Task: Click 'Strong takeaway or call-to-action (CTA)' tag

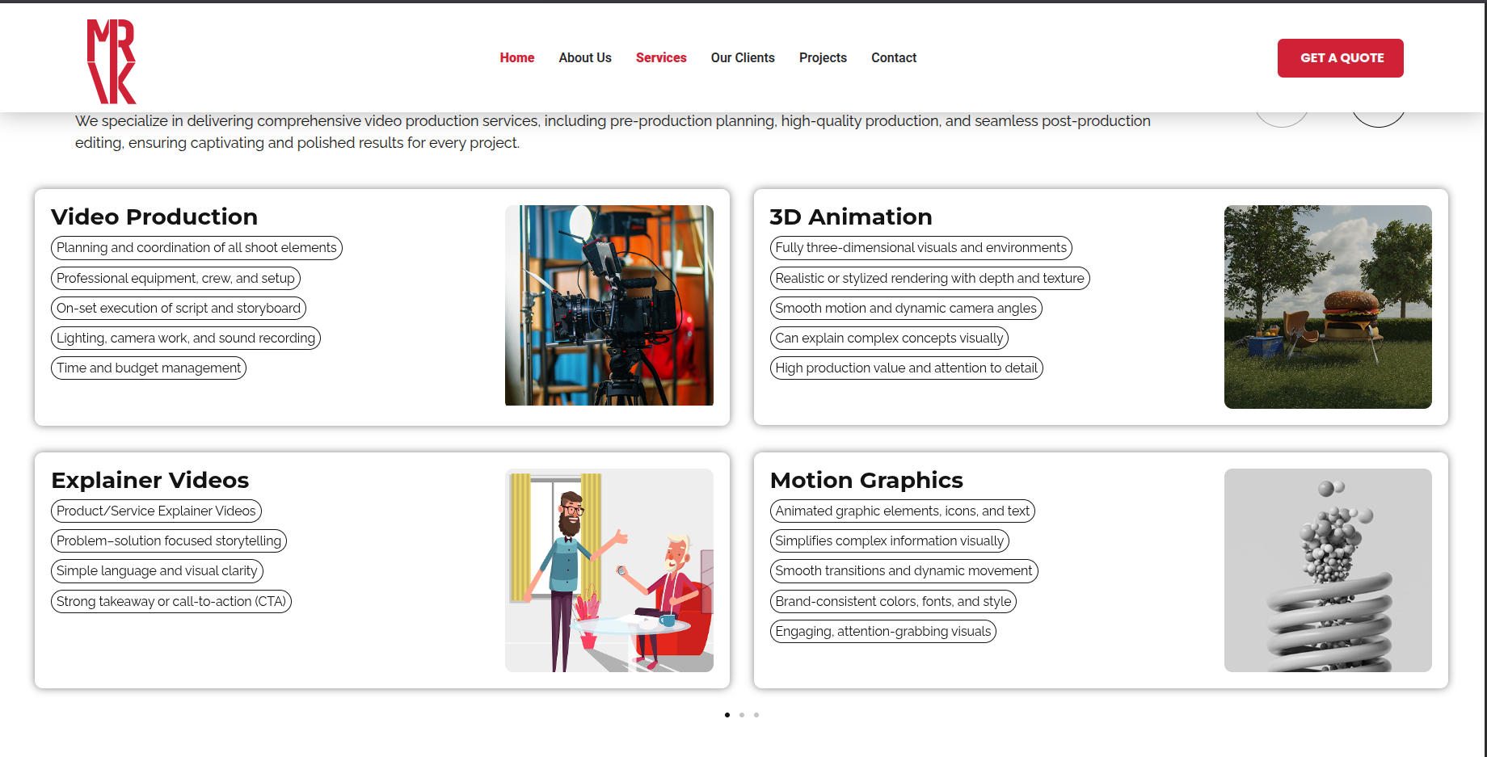Action: point(171,602)
